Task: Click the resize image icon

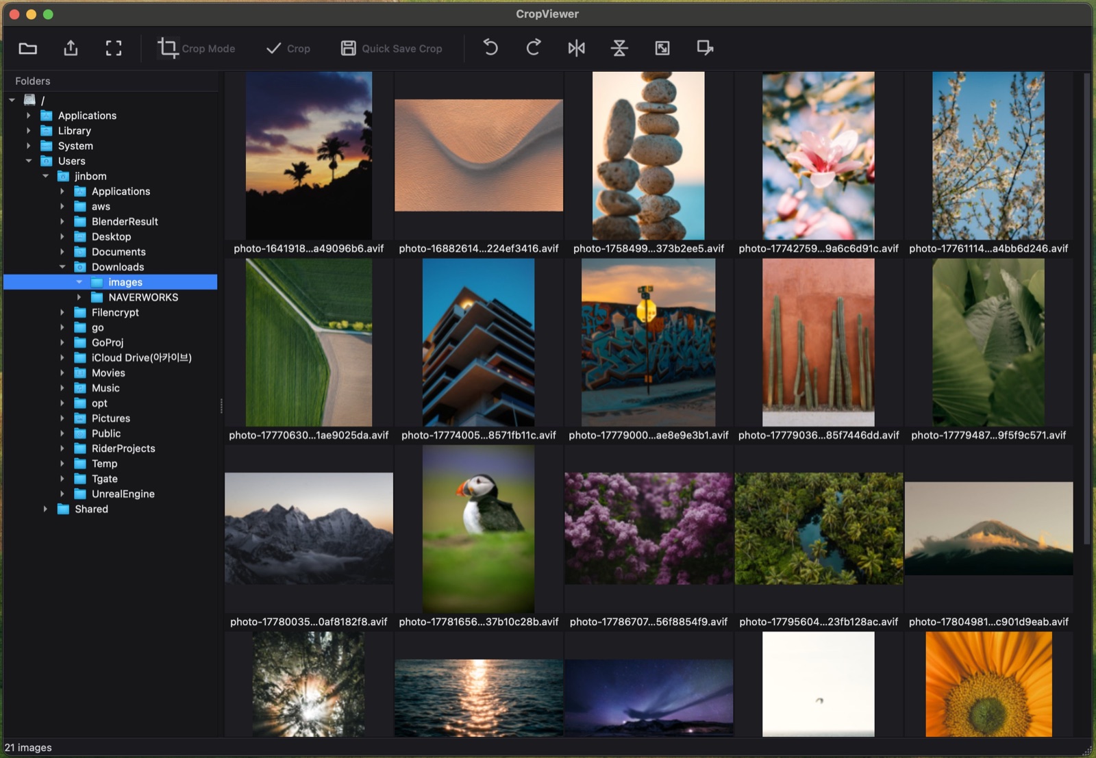Action: click(662, 48)
